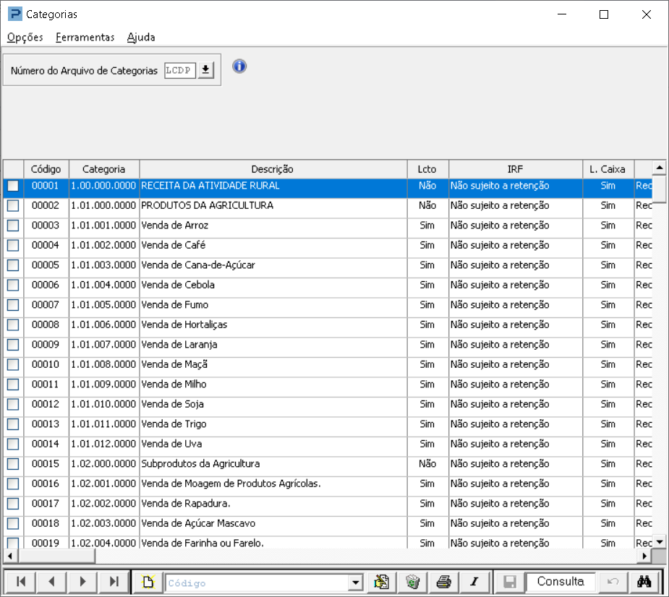This screenshot has width=669, height=597.
Task: Click the horizontal scrollbar thumb
Action: point(57,556)
